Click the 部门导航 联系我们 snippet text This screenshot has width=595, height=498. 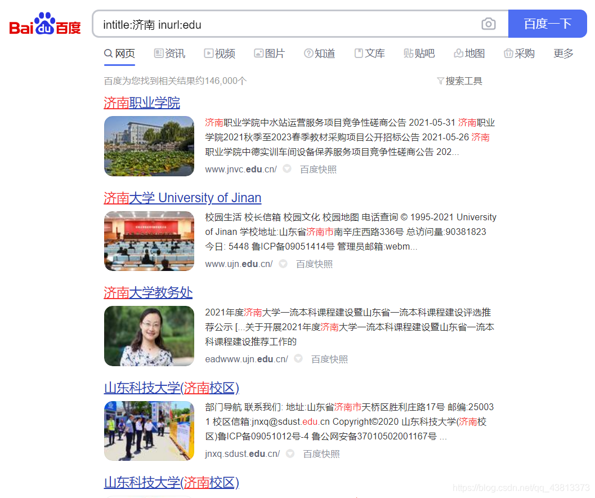click(x=350, y=421)
